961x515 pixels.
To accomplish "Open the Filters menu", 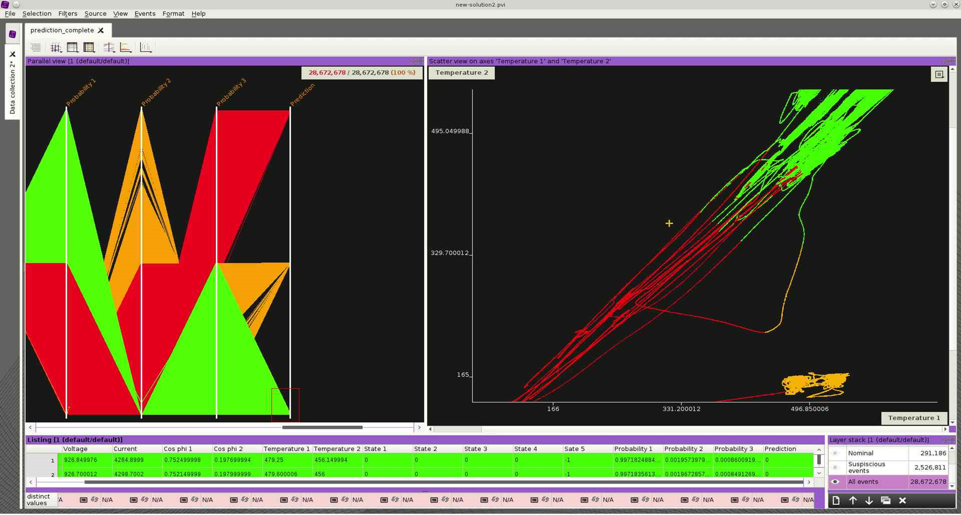I will click(x=68, y=13).
